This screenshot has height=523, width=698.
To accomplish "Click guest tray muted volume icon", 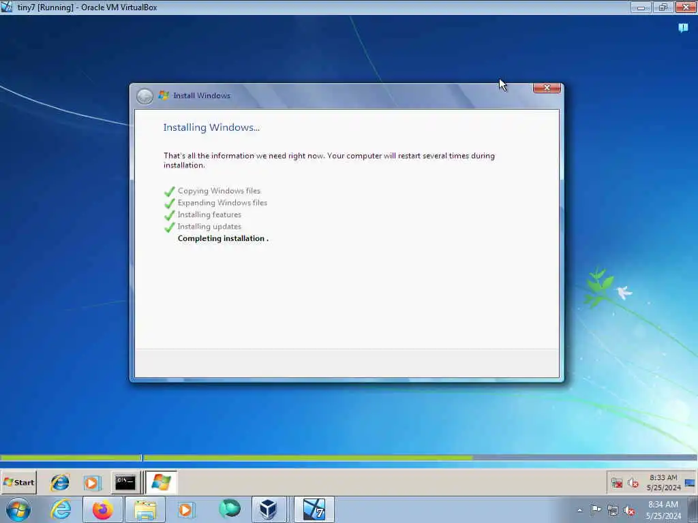I will [633, 483].
